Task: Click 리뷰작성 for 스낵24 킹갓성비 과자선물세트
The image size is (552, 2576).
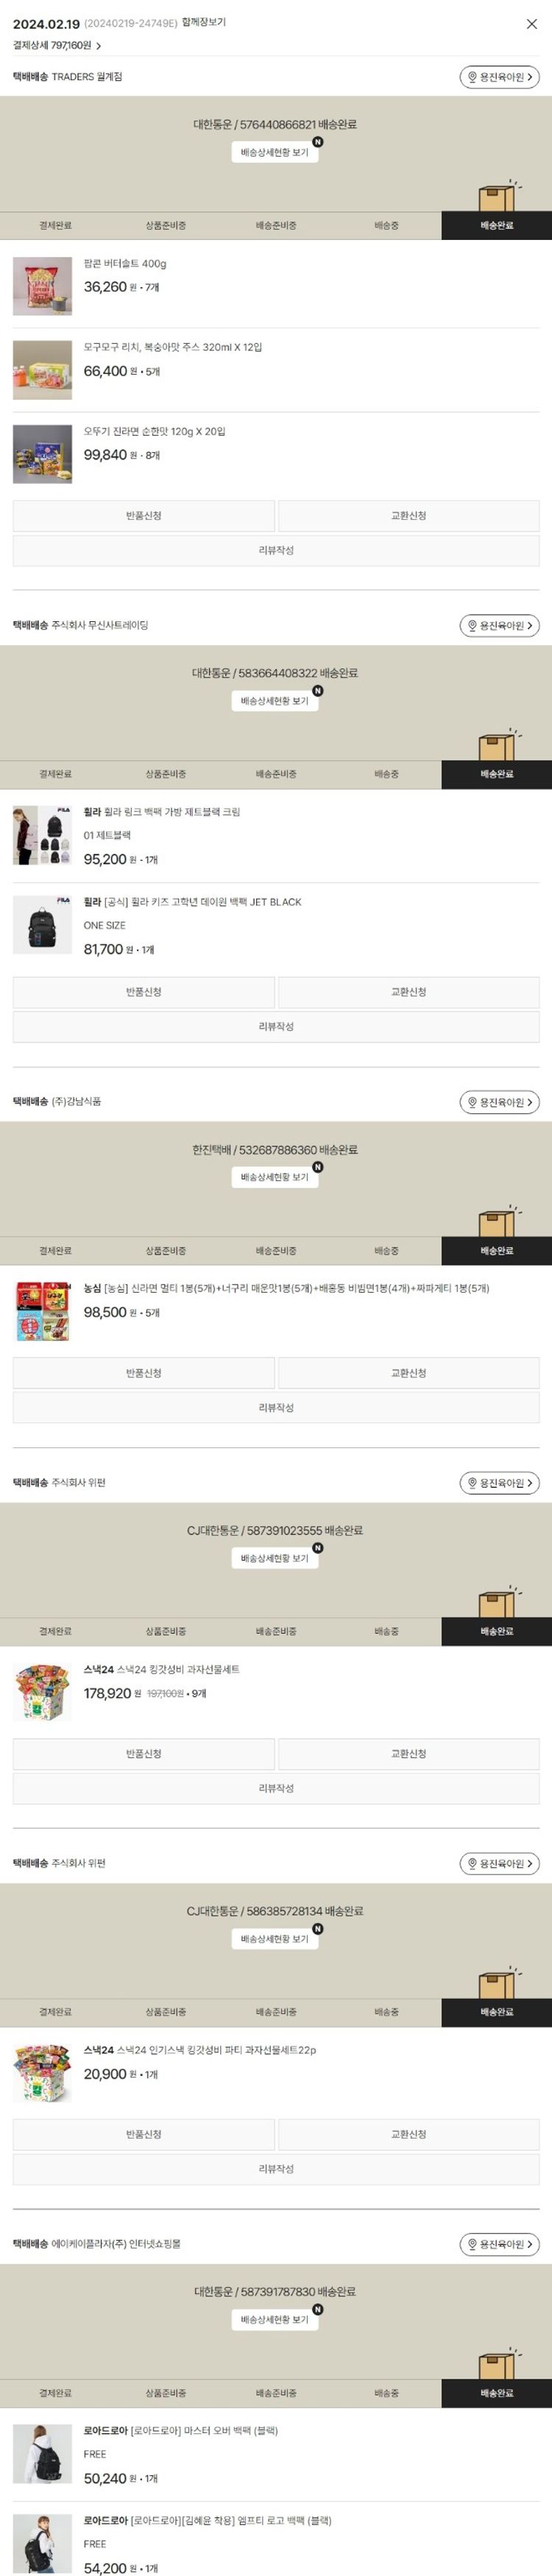Action: 276,1788
